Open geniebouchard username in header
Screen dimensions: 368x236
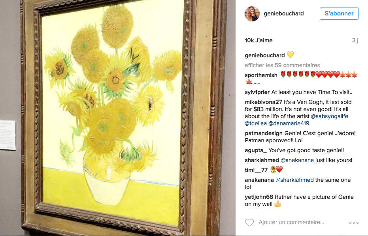(x=283, y=13)
